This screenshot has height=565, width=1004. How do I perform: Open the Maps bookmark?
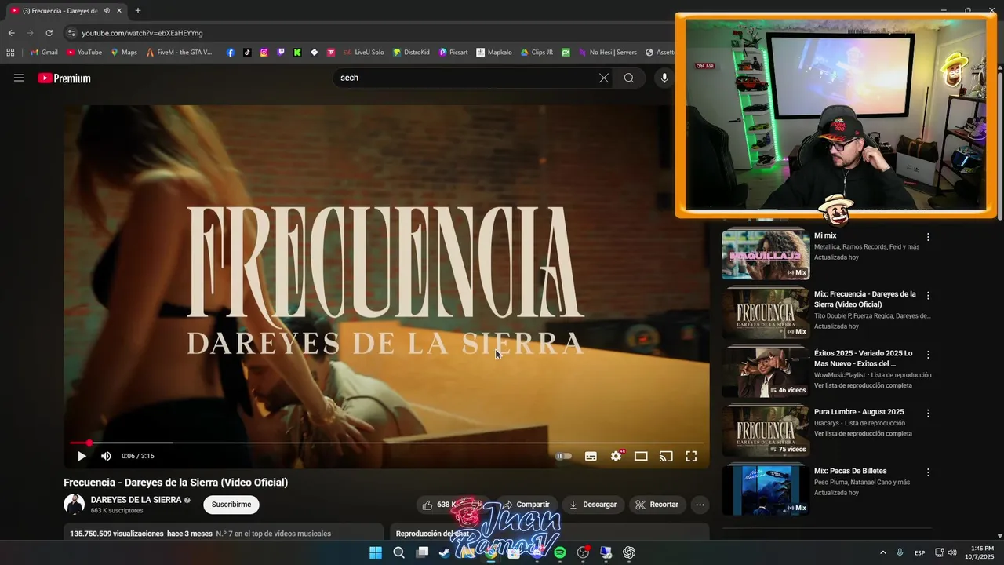click(x=124, y=53)
